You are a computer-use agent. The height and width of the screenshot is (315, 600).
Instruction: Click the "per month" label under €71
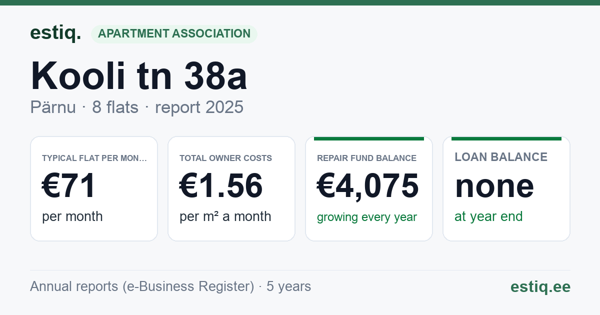click(72, 216)
